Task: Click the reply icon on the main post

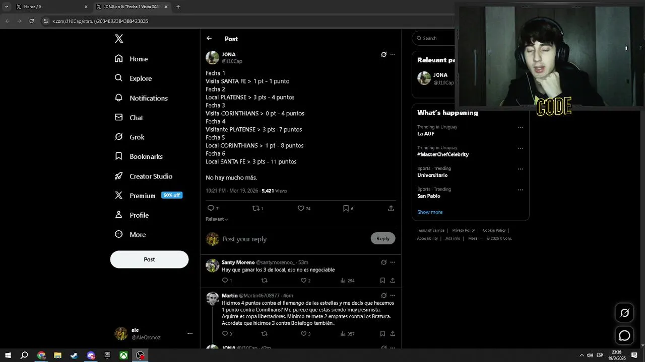Action: pos(211,208)
